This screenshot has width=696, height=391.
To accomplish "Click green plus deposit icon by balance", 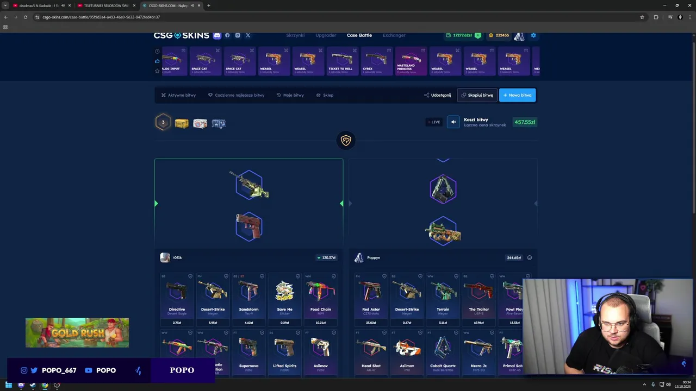I will point(477,35).
